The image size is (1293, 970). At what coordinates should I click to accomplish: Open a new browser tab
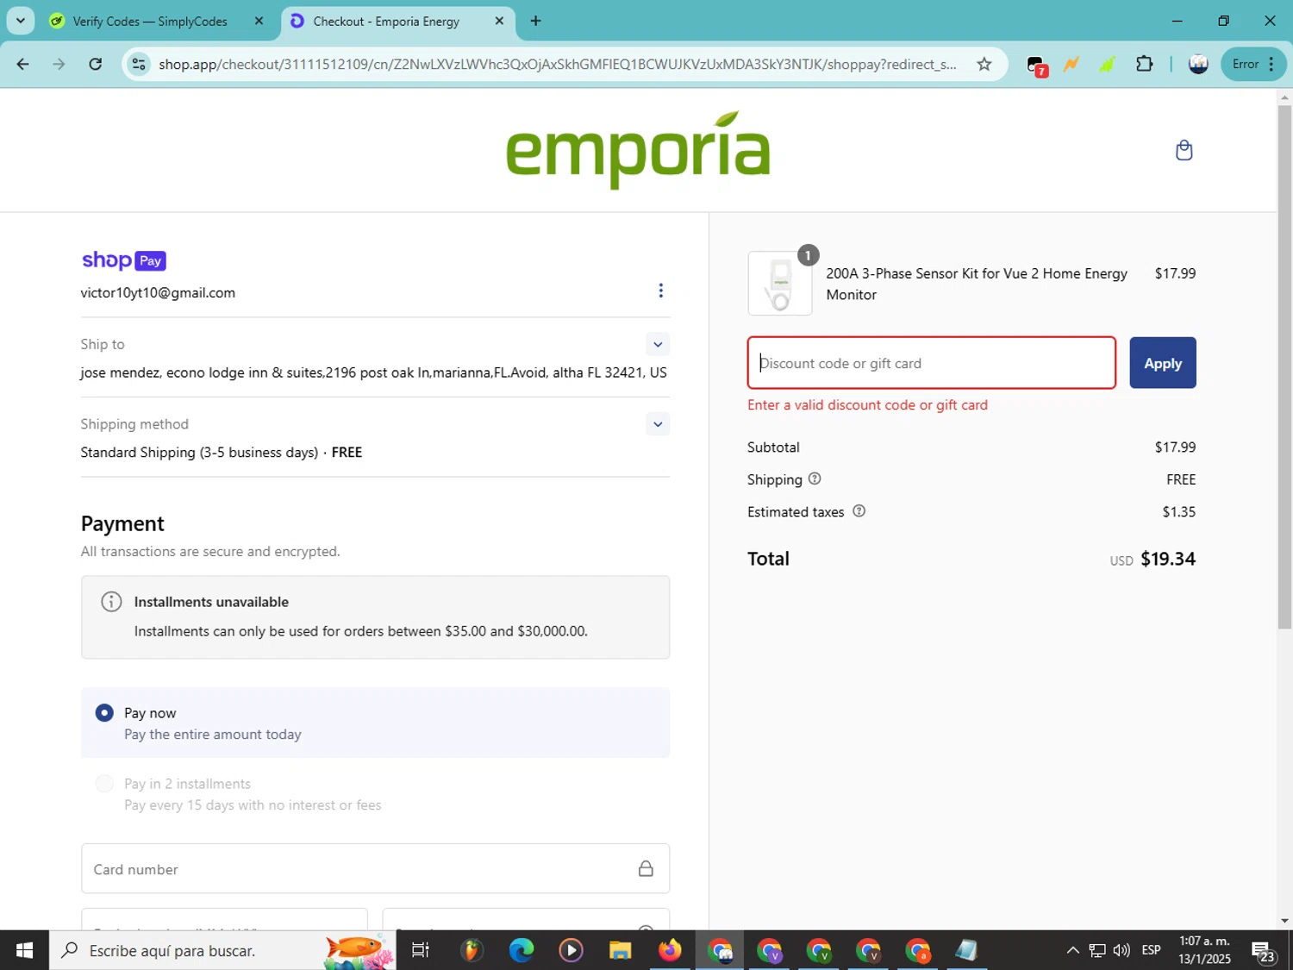click(x=535, y=21)
